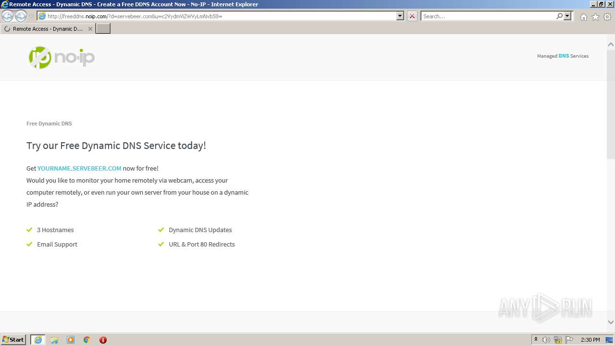The width and height of the screenshot is (615, 346).
Task: Click the red Opera-style taskbar icon
Action: tap(103, 340)
